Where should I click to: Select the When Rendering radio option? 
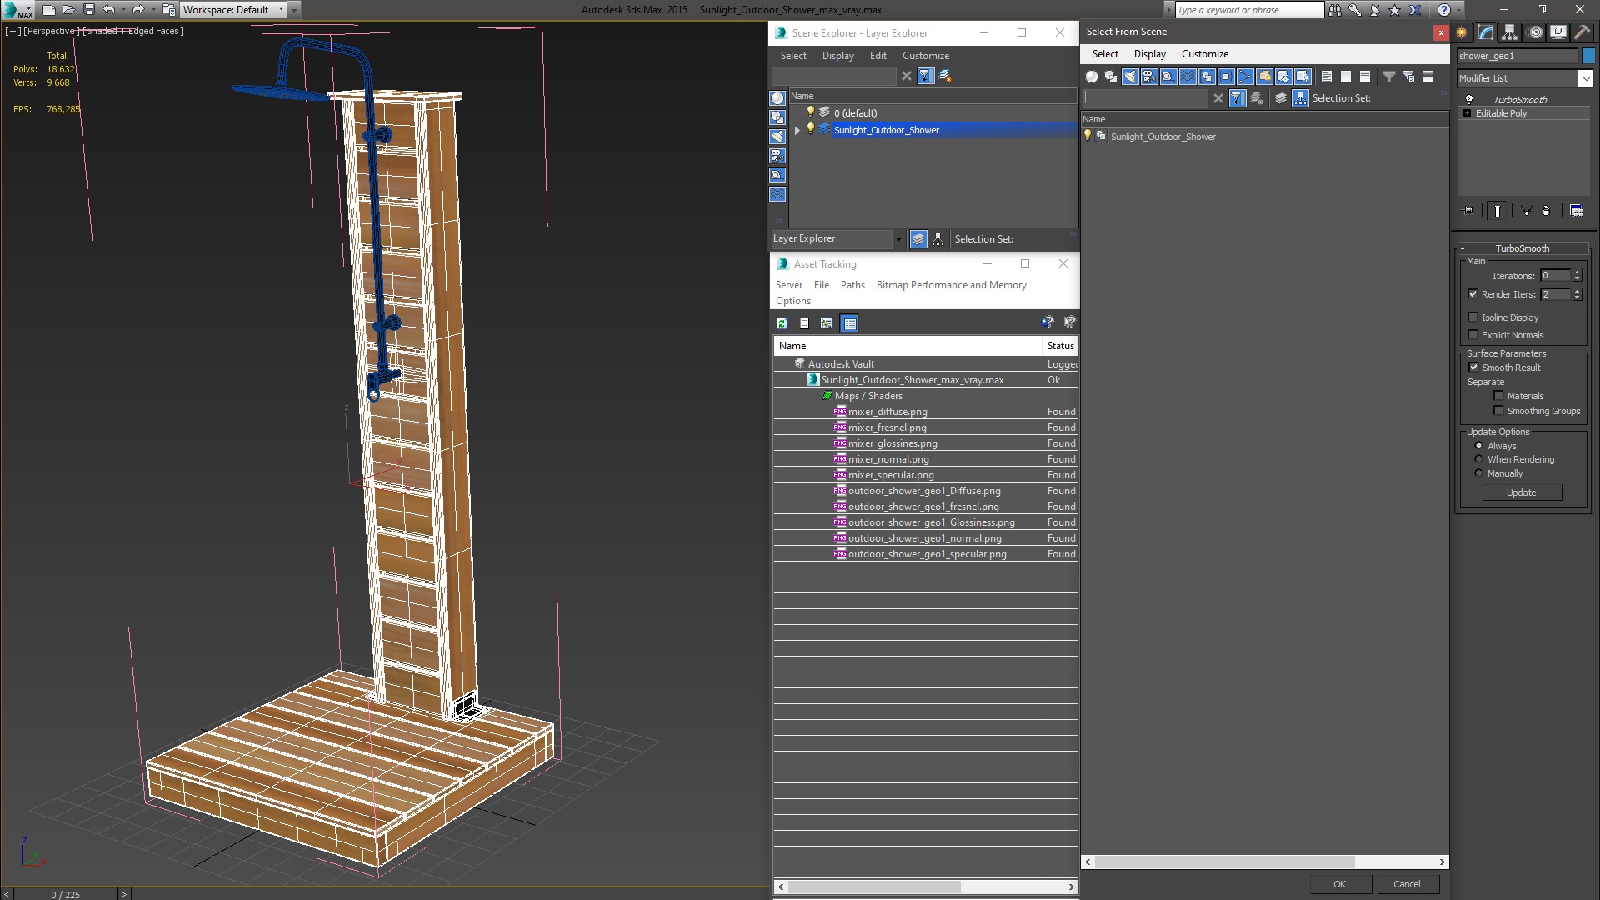coord(1478,459)
